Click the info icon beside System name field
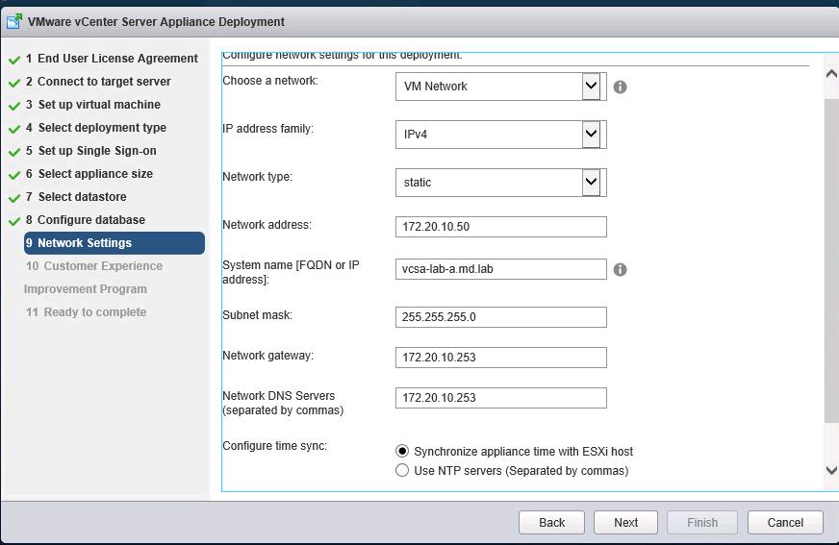Image resolution: width=839 pixels, height=545 pixels. 621,269
